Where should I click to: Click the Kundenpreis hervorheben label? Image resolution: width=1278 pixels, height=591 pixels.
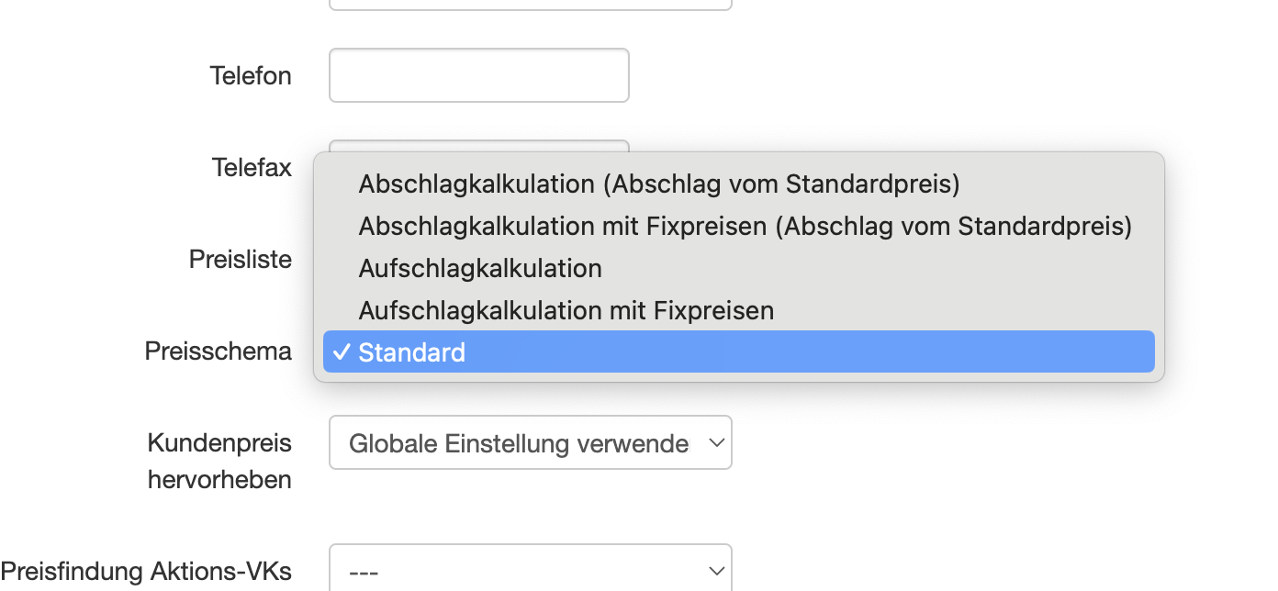pos(219,461)
